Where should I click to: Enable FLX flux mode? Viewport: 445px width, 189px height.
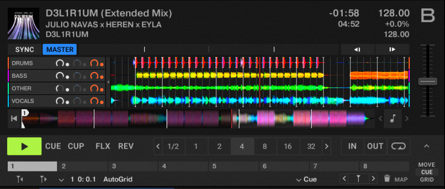pos(103,147)
